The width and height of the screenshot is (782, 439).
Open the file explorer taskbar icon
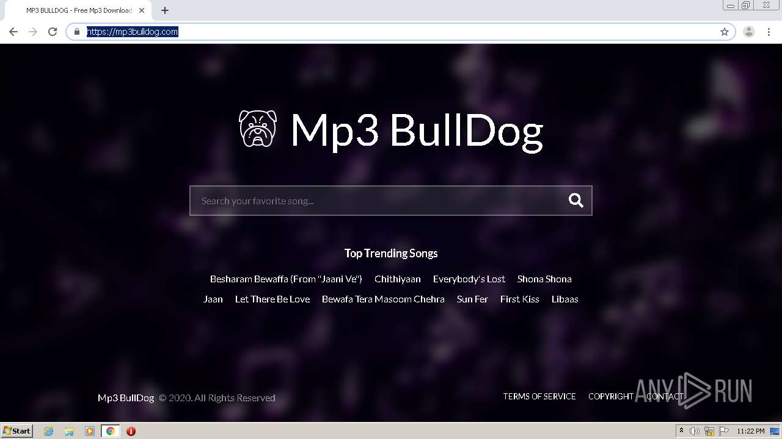click(x=69, y=431)
